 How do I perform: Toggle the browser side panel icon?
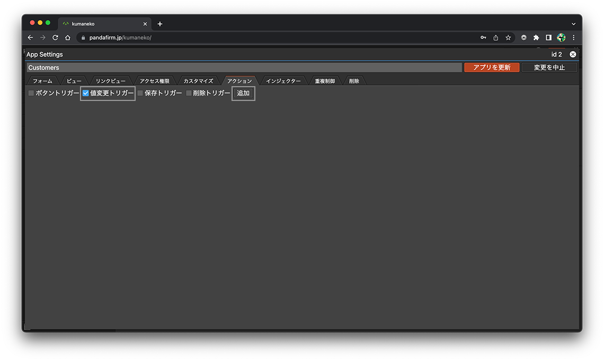pos(549,38)
